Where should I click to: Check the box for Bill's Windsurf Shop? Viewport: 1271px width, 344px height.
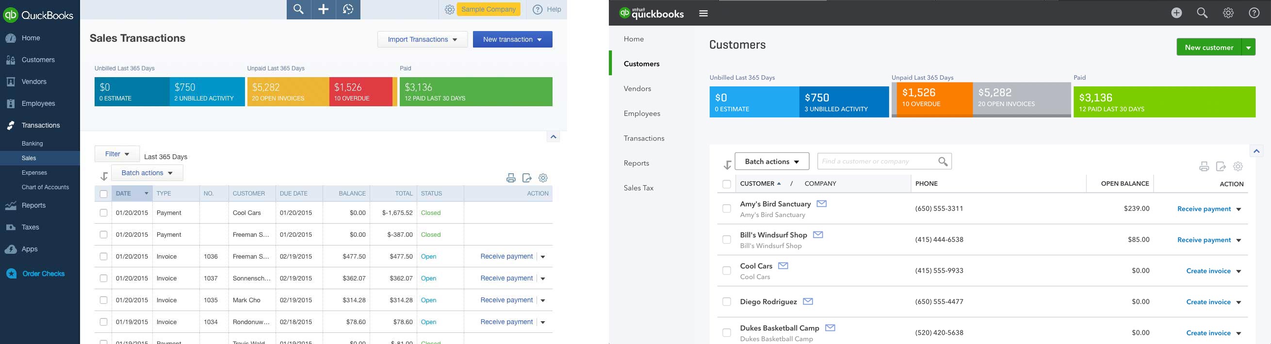(727, 240)
